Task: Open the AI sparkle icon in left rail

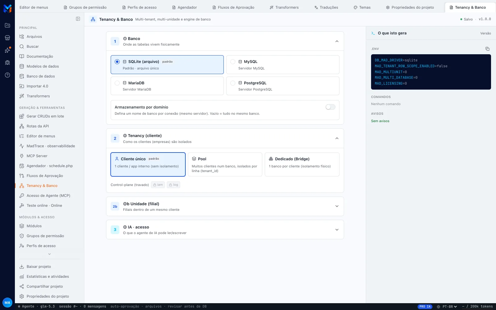Action: 7,50
